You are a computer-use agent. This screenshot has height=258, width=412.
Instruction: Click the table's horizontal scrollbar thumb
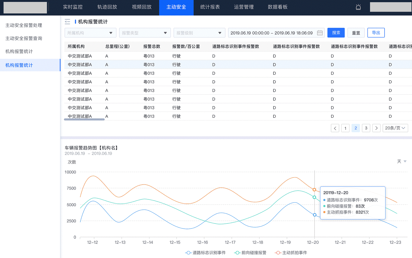(x=84, y=119)
